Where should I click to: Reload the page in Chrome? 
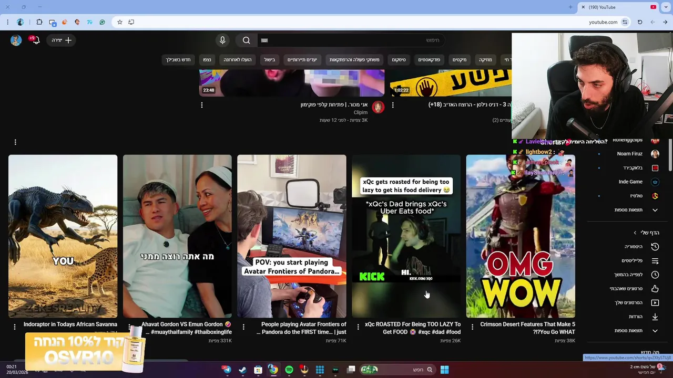click(640, 22)
